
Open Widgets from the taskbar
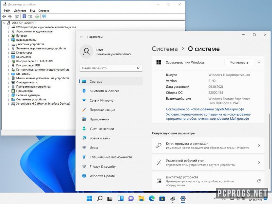click(x=121, y=198)
